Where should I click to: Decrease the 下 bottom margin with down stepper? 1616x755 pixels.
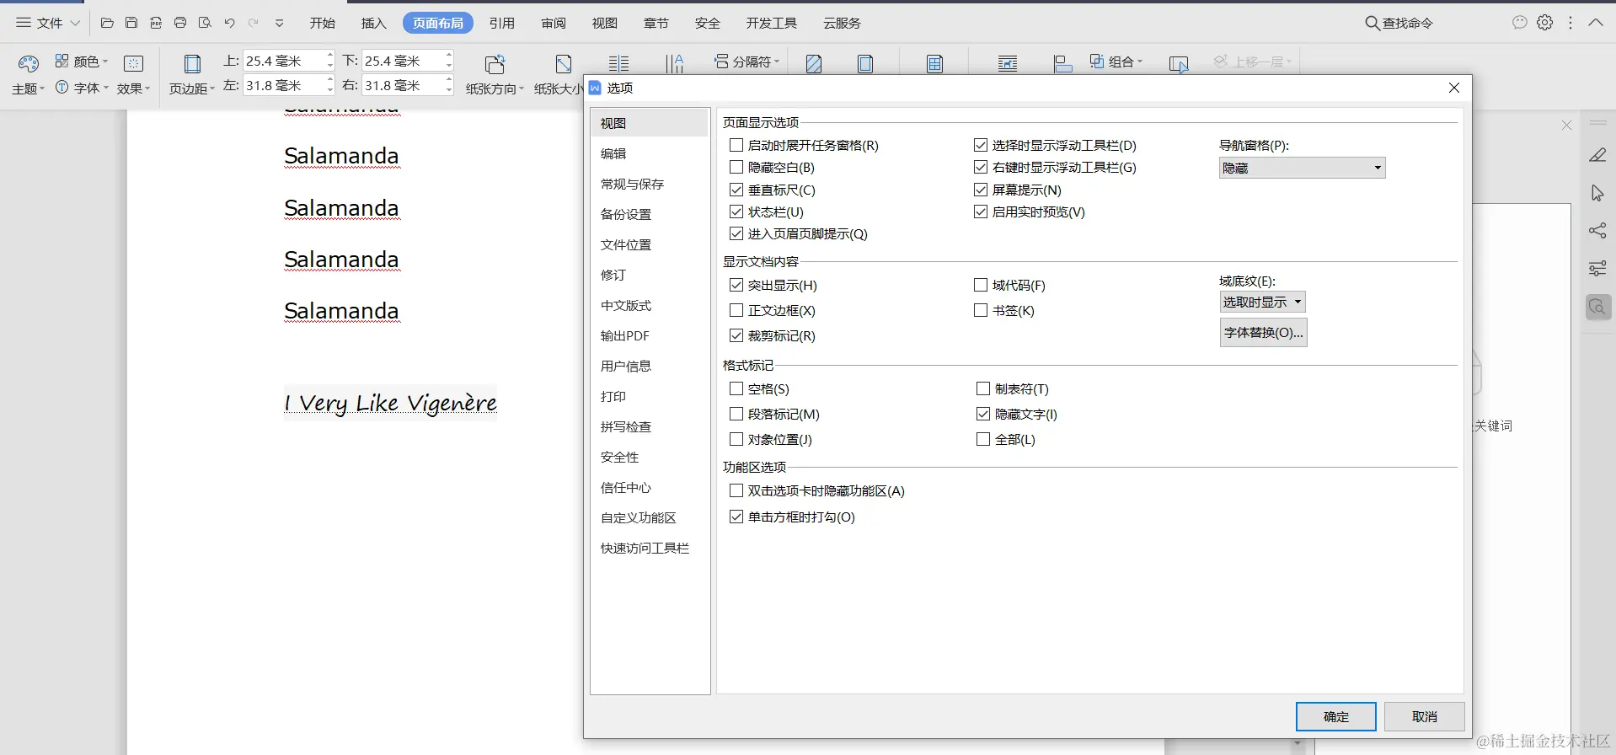point(449,66)
